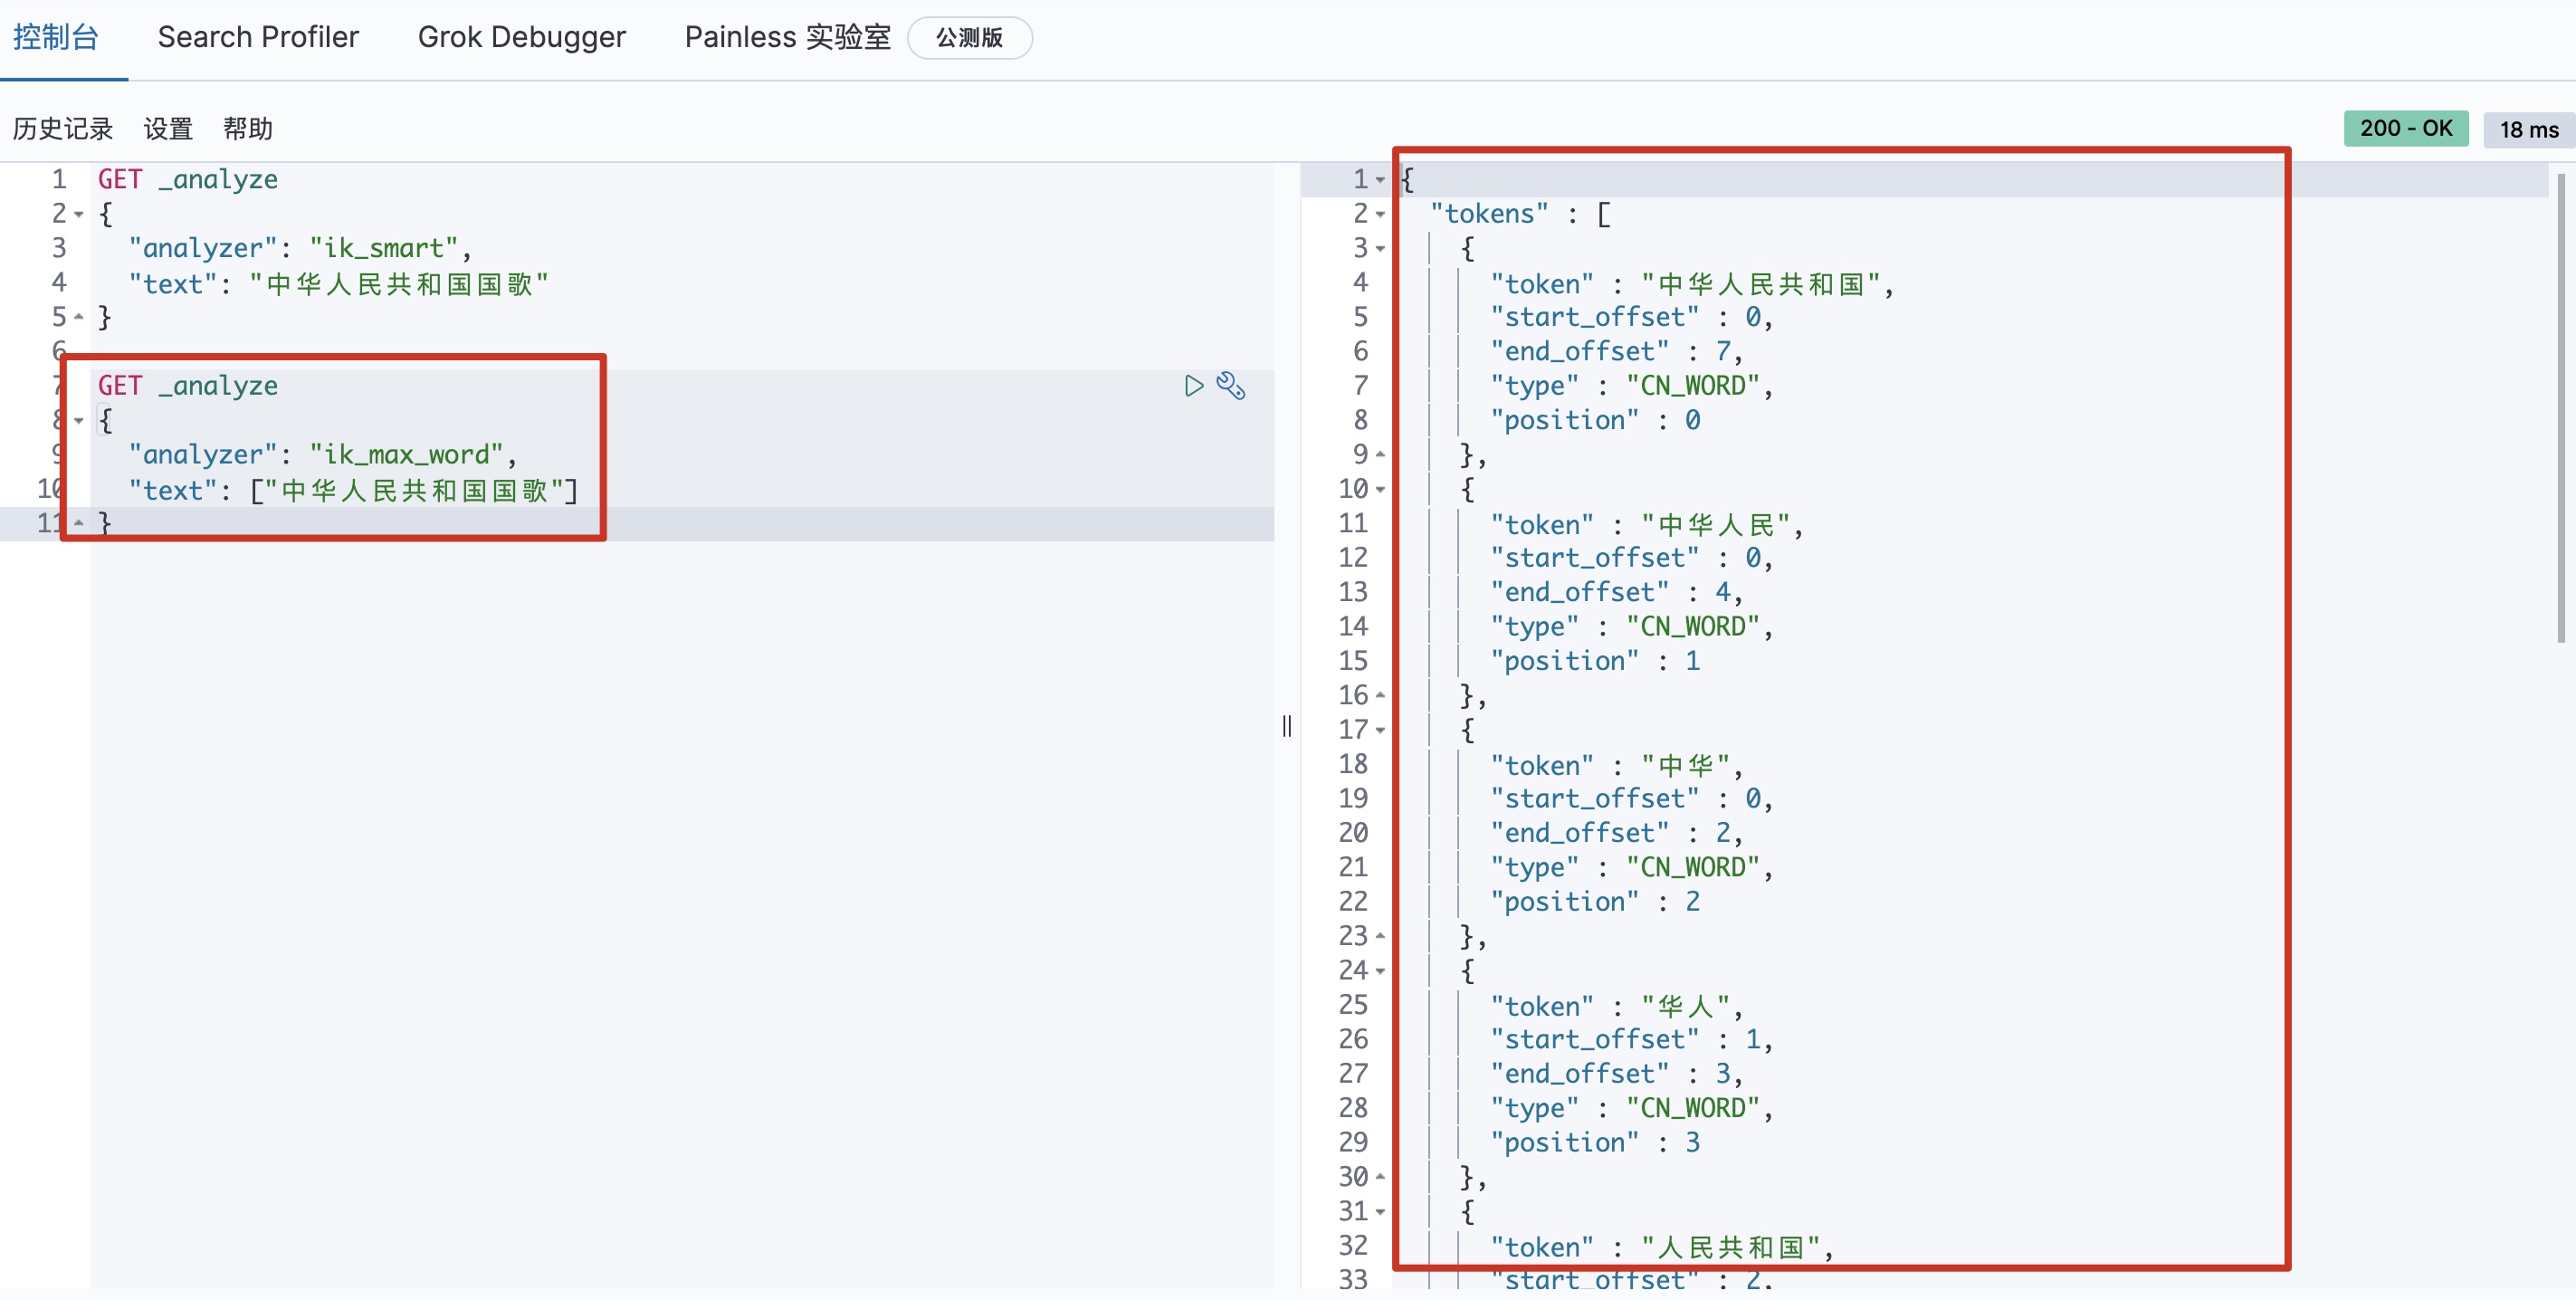Click the second GET _analyze line

click(x=188, y=386)
